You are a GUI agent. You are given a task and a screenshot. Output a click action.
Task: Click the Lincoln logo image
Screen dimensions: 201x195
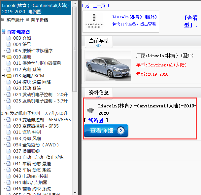pos(94,21)
